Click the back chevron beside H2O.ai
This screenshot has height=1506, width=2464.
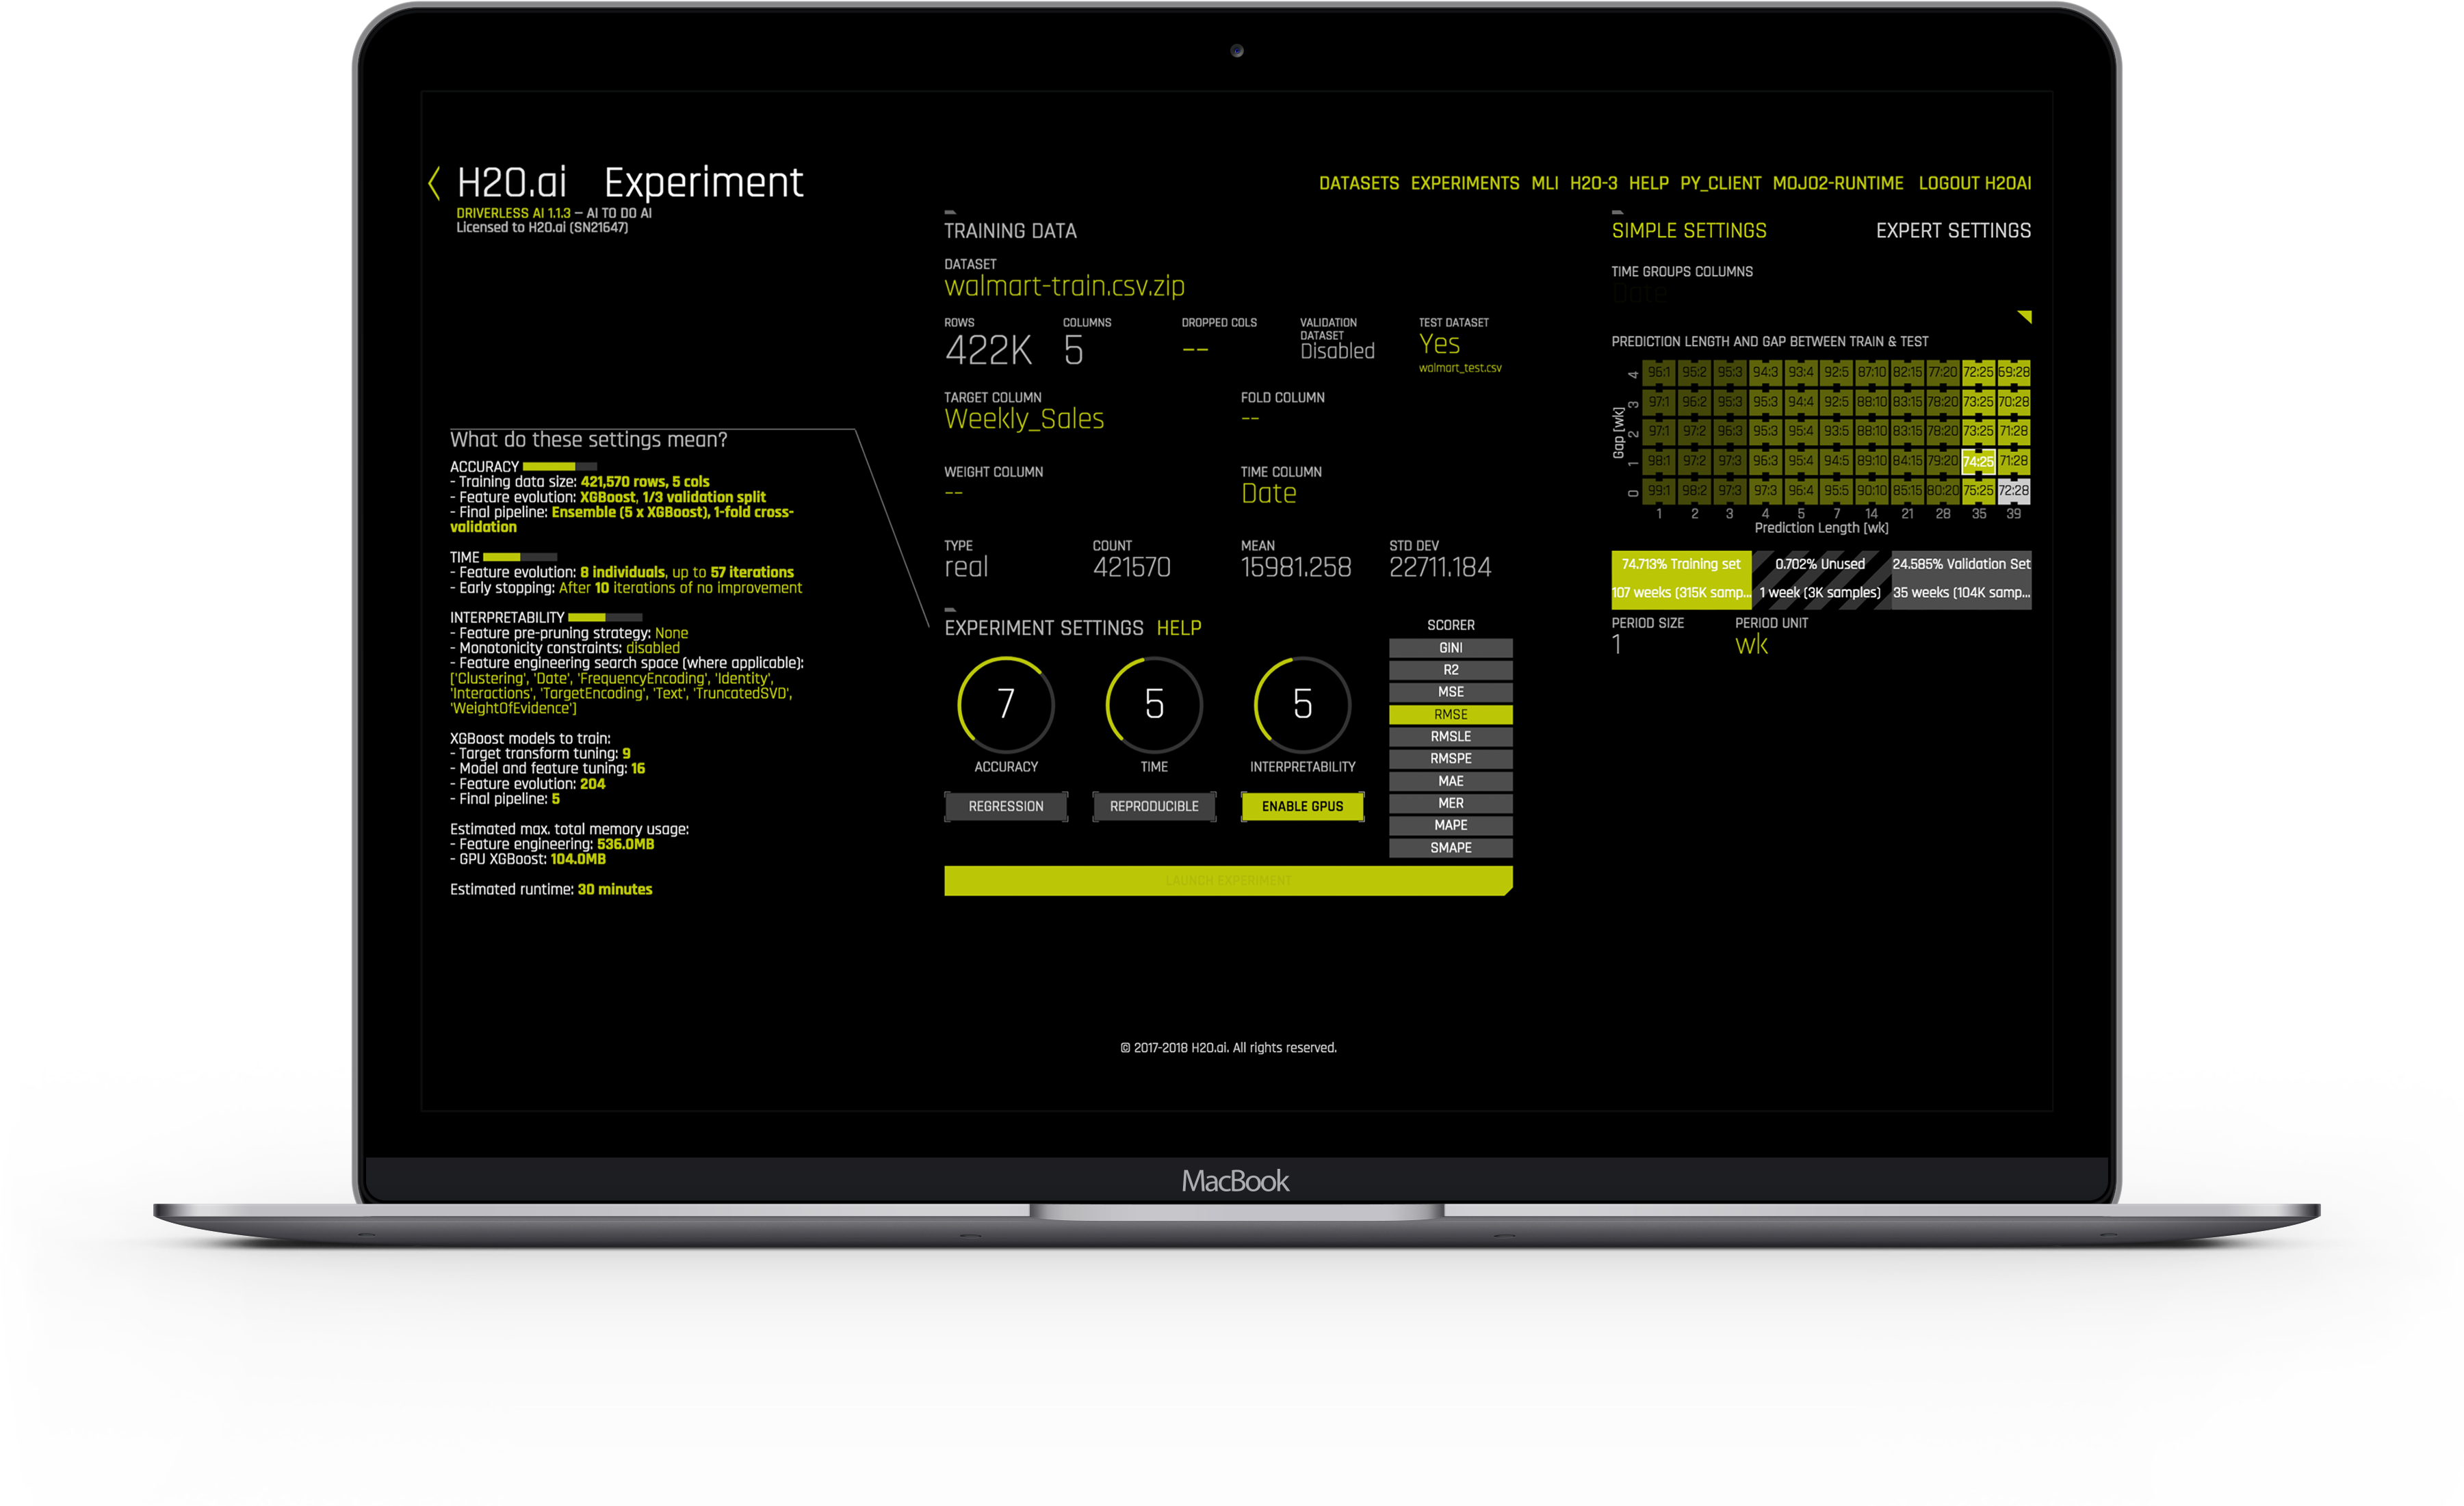(434, 183)
